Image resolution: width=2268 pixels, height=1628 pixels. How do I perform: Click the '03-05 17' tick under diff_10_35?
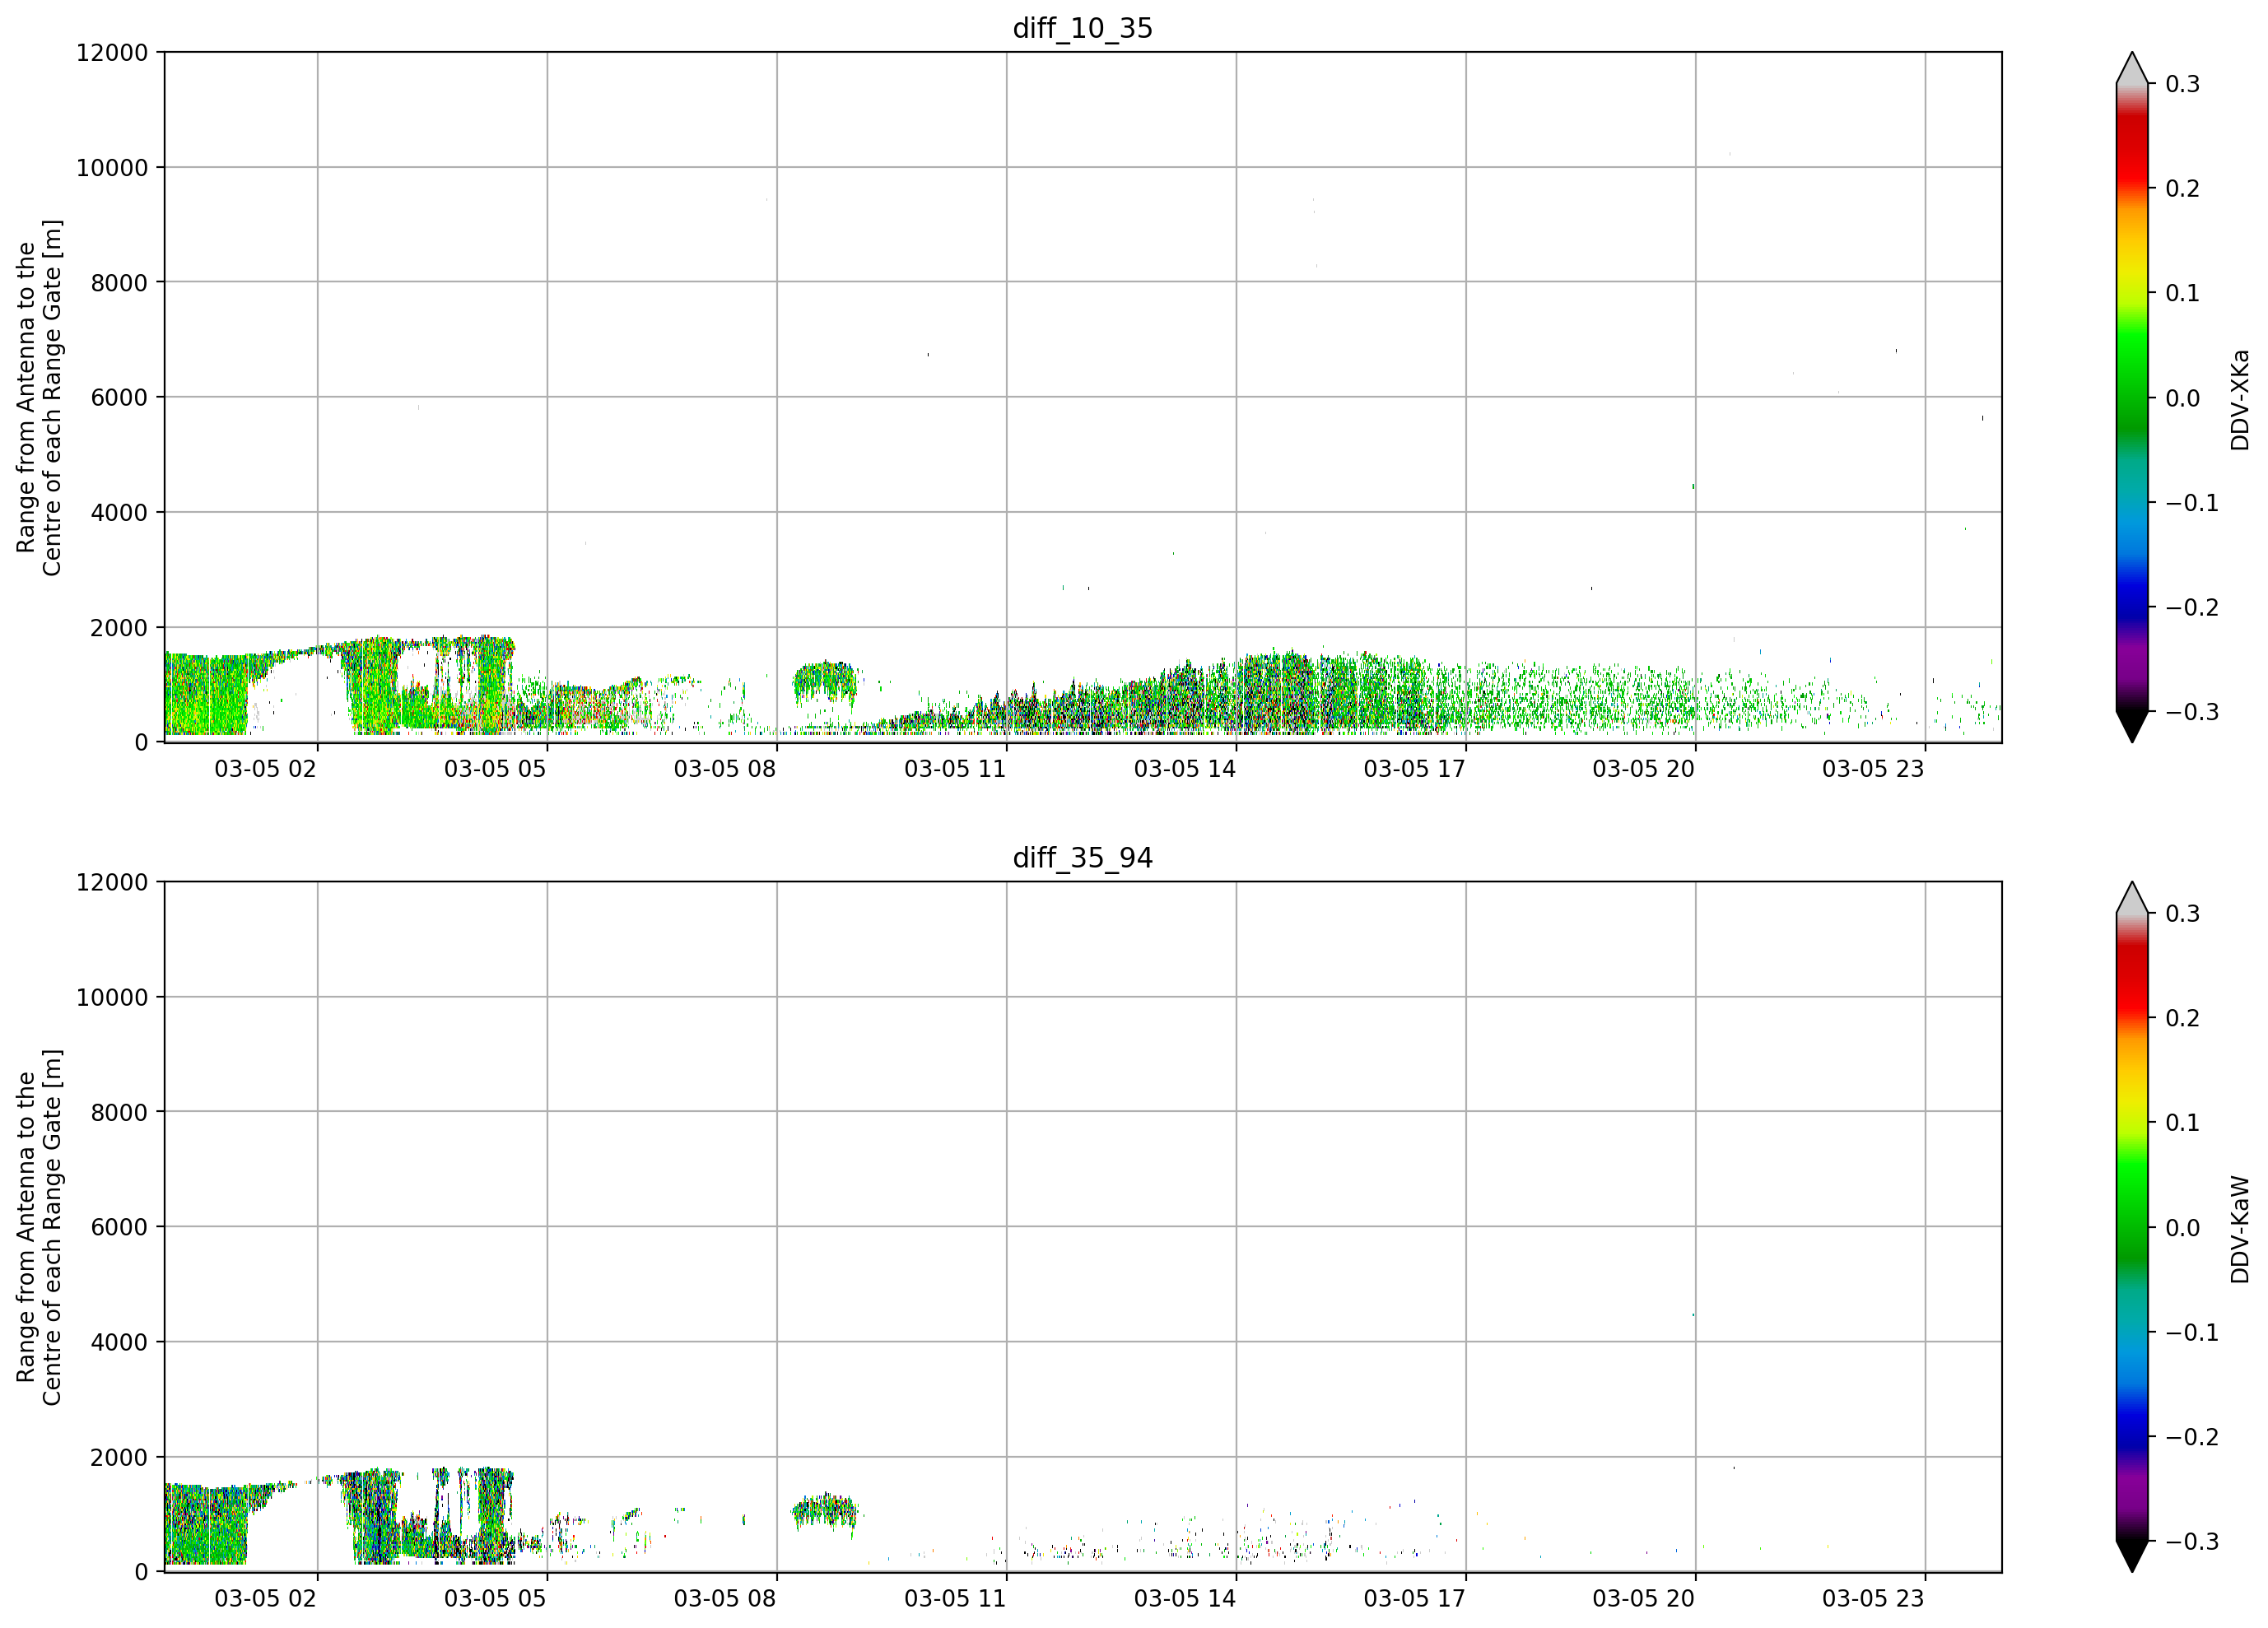click(x=1414, y=769)
